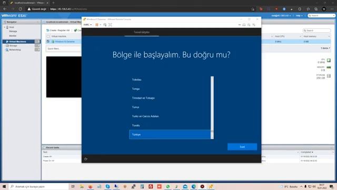Pause the VM with the orange pause icon
This screenshot has width=337, height=190.
(x=97, y=25)
